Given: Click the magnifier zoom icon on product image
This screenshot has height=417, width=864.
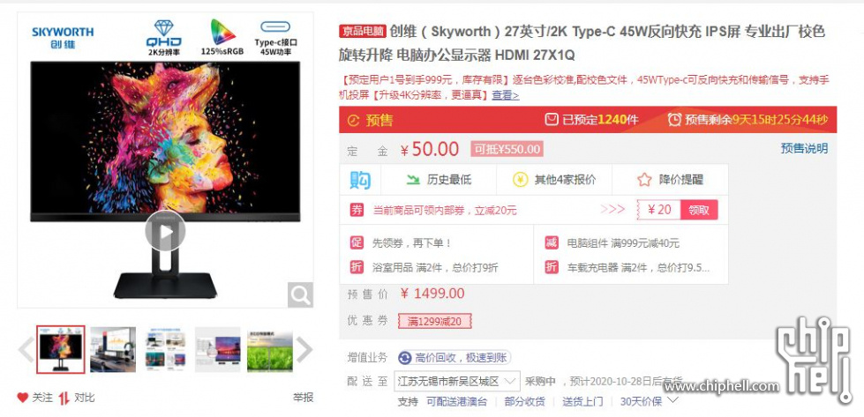Looking at the screenshot, I should [x=300, y=294].
